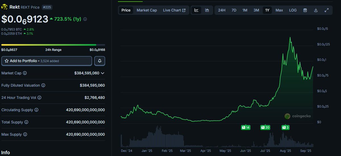
Task: Click the Rekt coin logo icon
Action: (x=5, y=7)
